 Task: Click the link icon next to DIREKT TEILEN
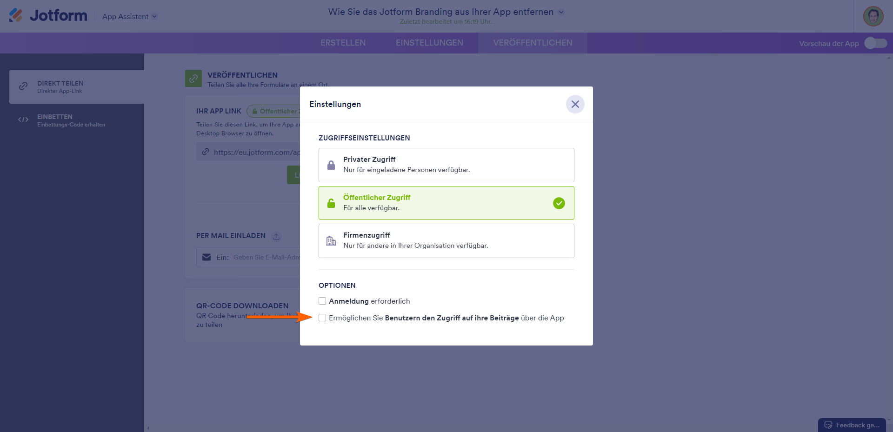pyautogui.click(x=23, y=86)
